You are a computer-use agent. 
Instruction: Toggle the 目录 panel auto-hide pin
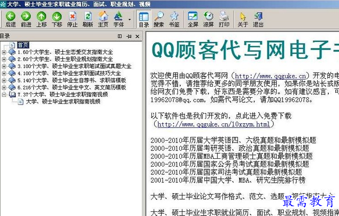click(x=129, y=36)
